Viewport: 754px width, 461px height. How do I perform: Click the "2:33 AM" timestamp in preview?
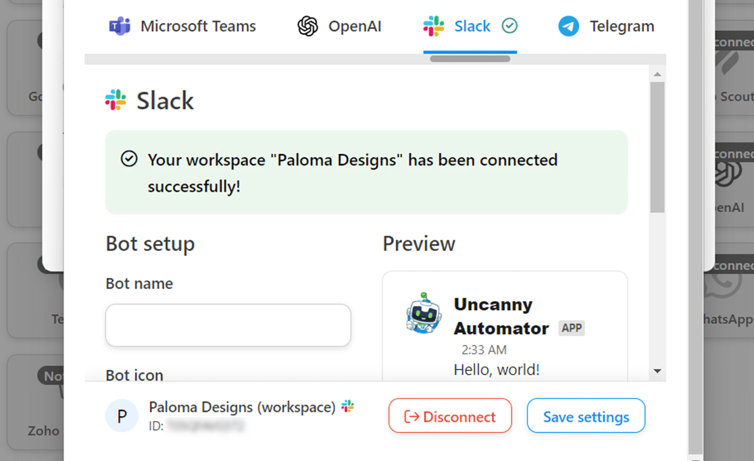pos(484,350)
